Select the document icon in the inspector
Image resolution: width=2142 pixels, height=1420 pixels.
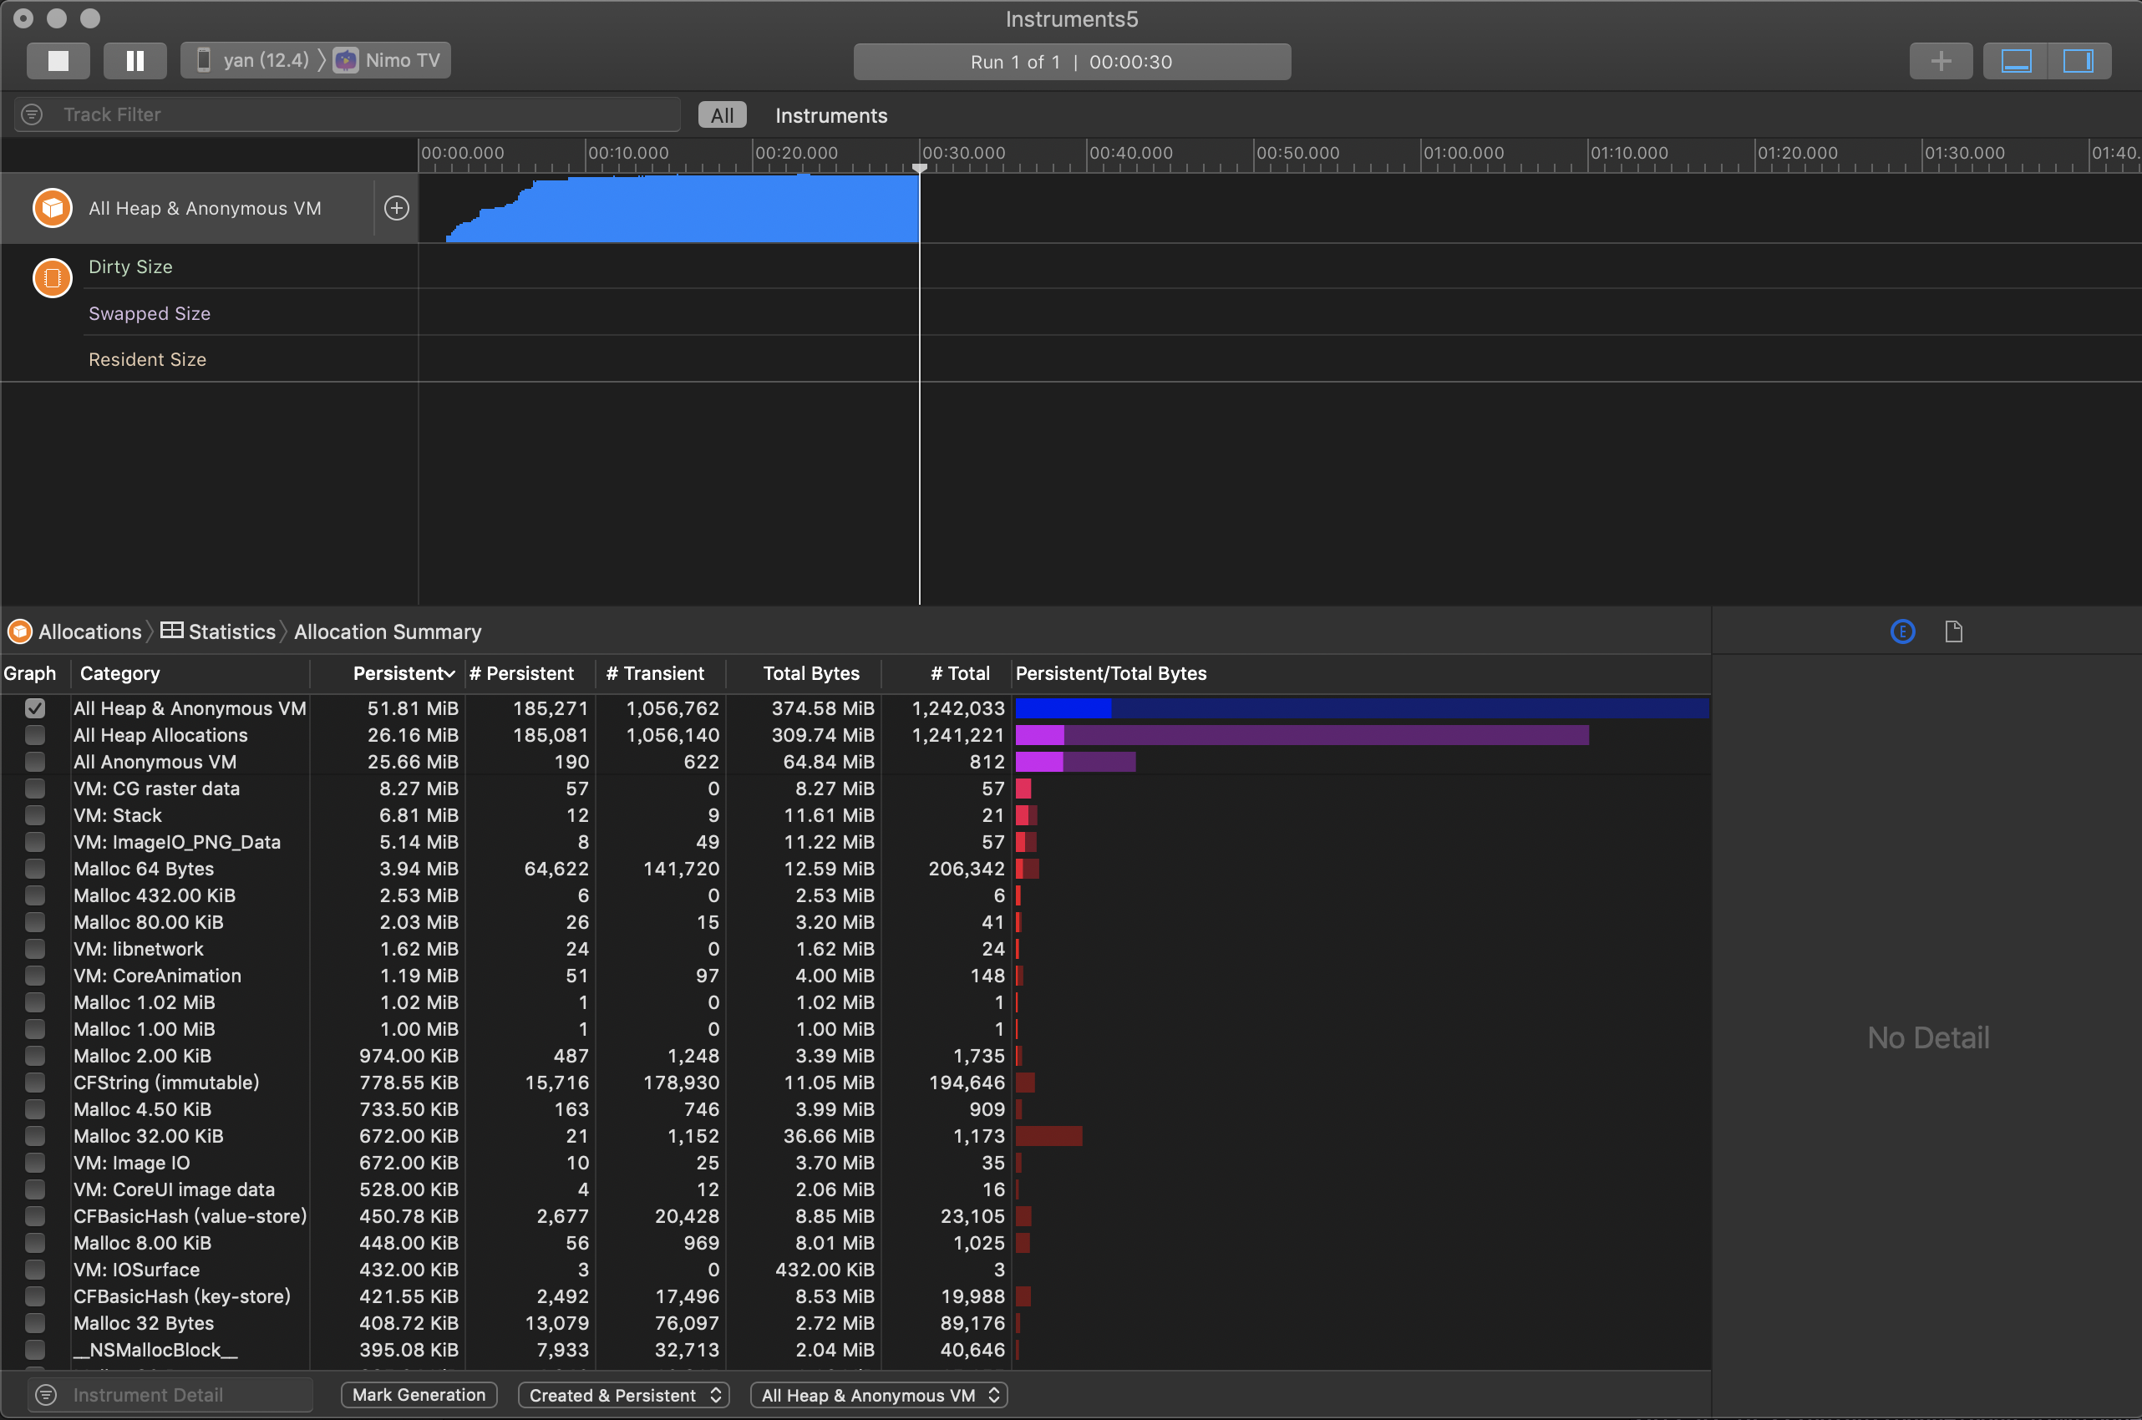[1953, 632]
